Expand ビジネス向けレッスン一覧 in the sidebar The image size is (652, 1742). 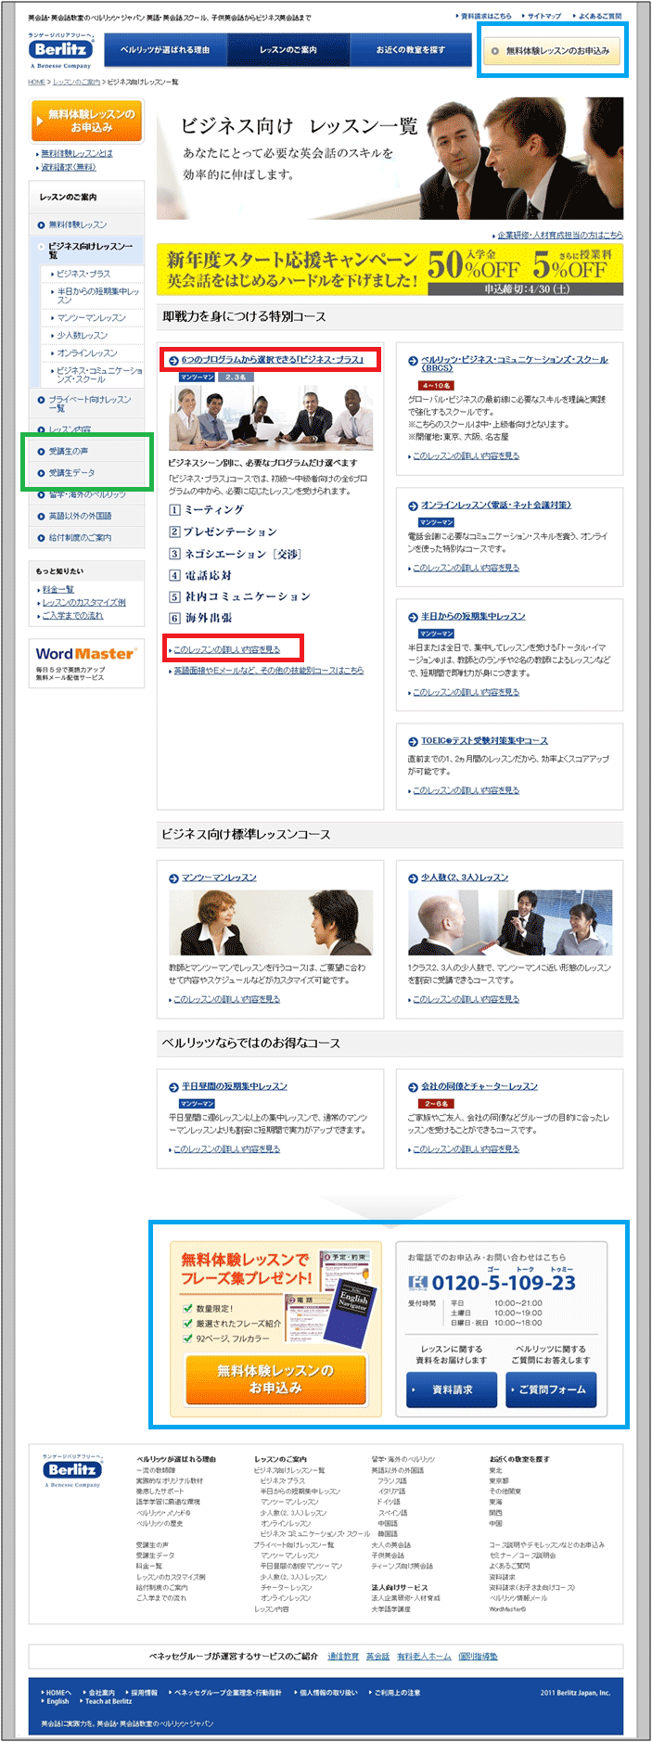(90, 250)
